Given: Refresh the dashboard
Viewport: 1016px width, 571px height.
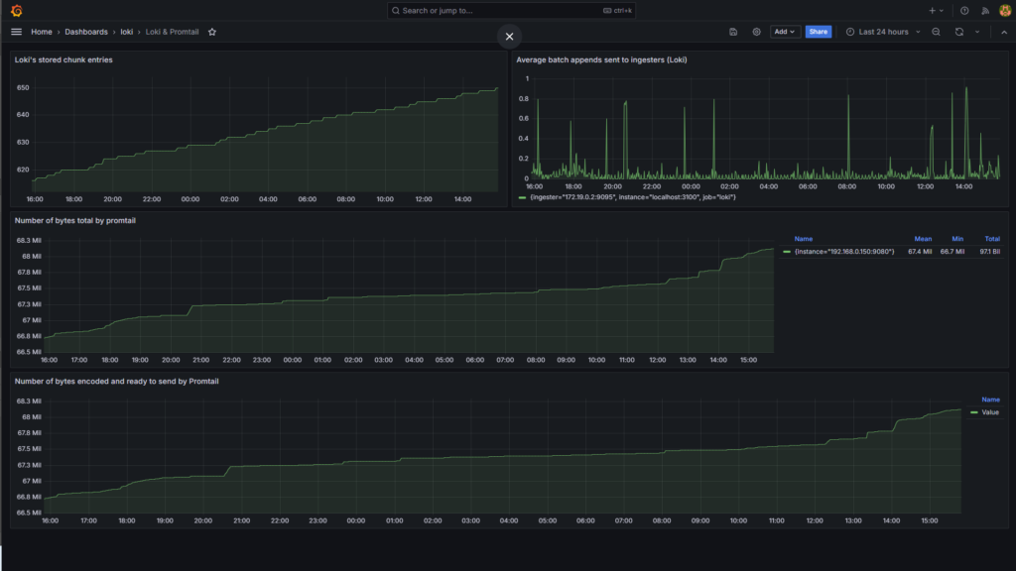Looking at the screenshot, I should (x=959, y=32).
